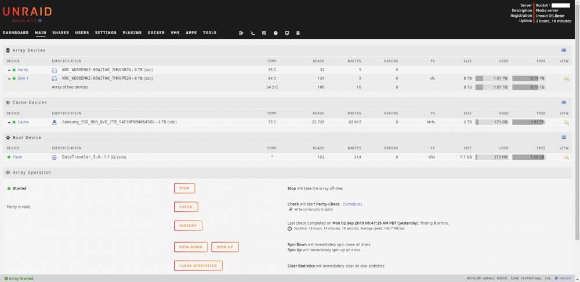Click the green status dot beside Started
The height and width of the screenshot is (282, 580).
click(9, 188)
